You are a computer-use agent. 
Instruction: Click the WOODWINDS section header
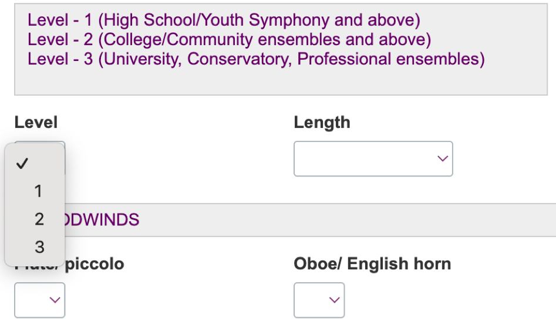click(x=101, y=220)
